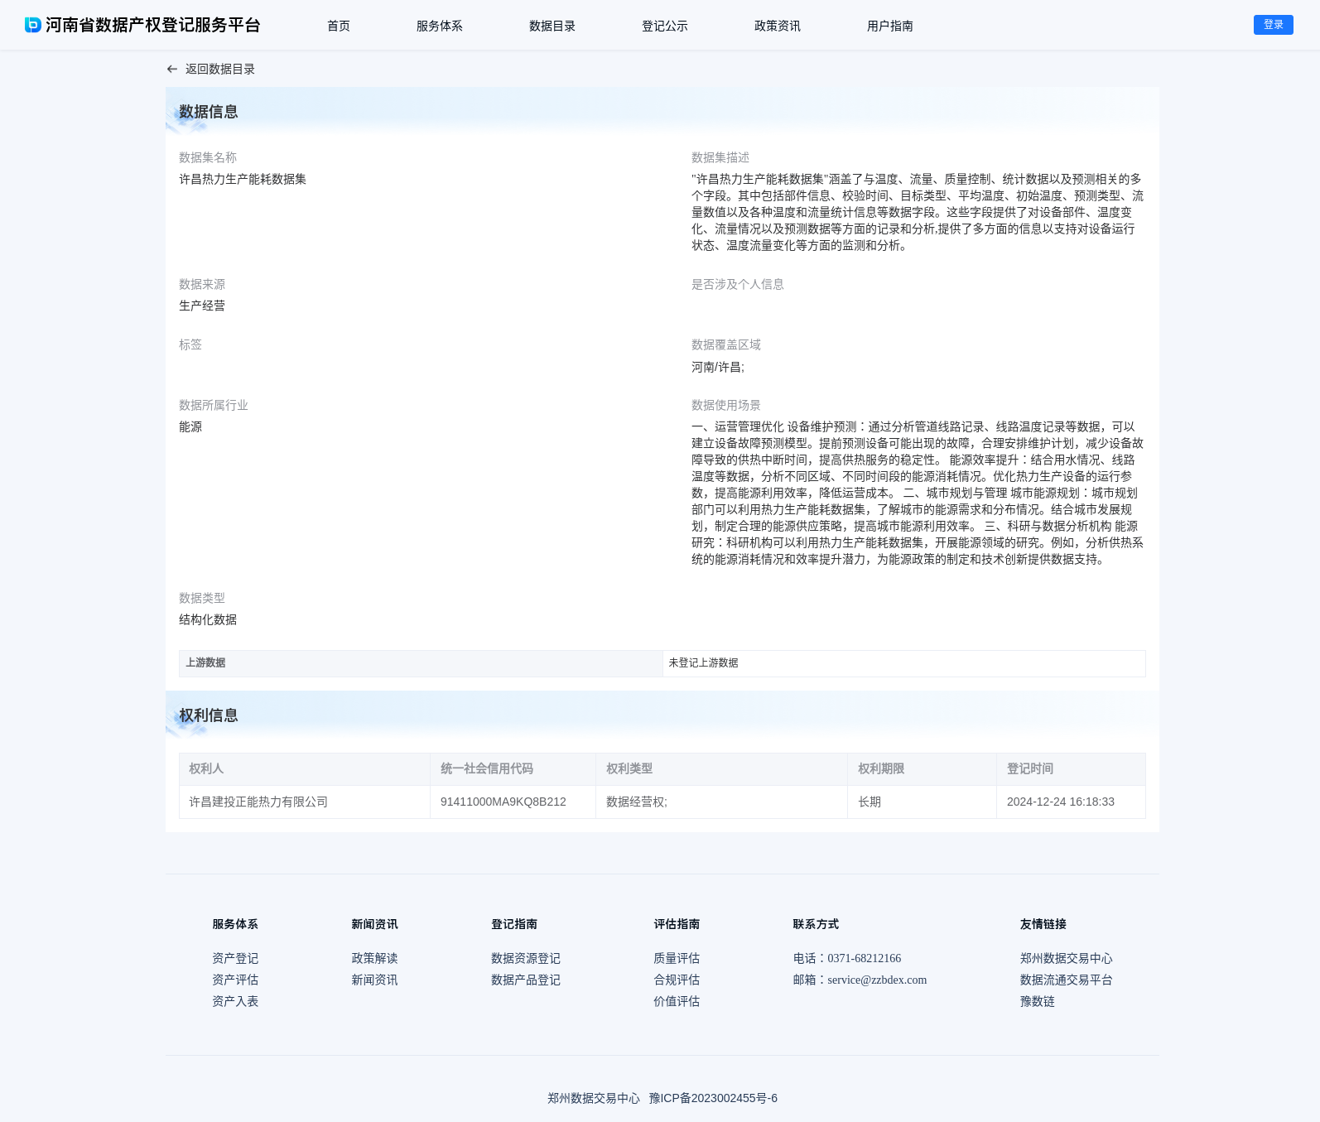Click the 统一社会信用代码 column header
This screenshot has width=1320, height=1122.
[513, 768]
